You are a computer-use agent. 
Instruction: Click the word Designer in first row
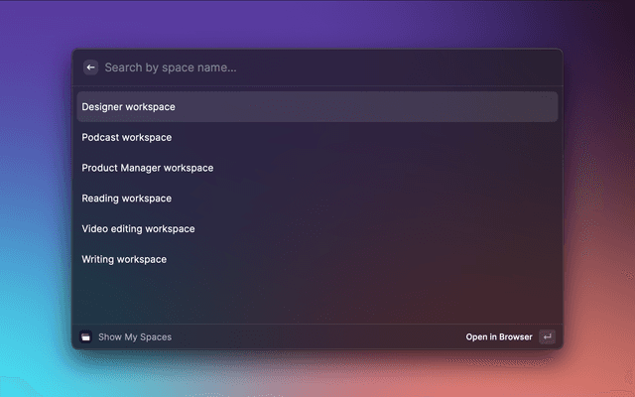pos(102,106)
